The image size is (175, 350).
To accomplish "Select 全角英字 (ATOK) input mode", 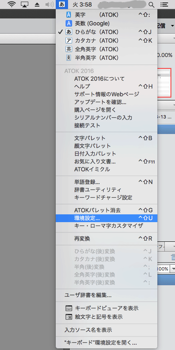I will coord(107,49).
